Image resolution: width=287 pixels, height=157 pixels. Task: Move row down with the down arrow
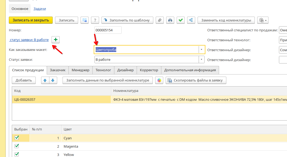(53, 80)
